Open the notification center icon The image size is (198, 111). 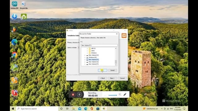(184, 109)
